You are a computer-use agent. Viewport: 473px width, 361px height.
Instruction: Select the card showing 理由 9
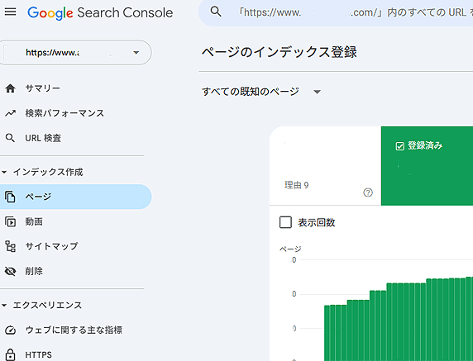325,166
